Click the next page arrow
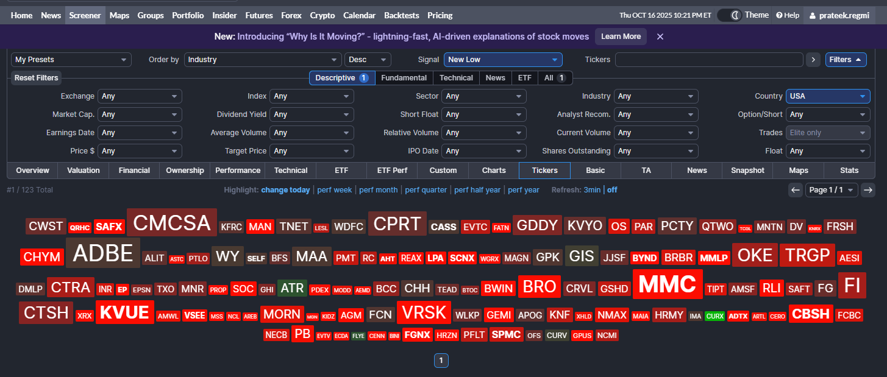The image size is (887, 377). pyautogui.click(x=868, y=190)
